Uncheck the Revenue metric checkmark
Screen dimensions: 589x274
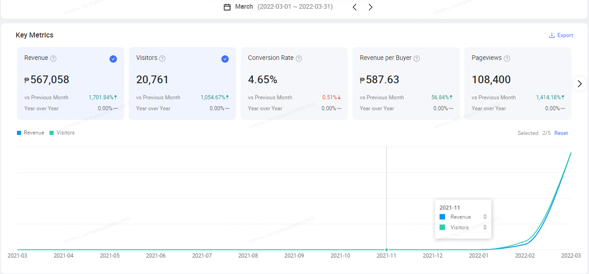(113, 59)
